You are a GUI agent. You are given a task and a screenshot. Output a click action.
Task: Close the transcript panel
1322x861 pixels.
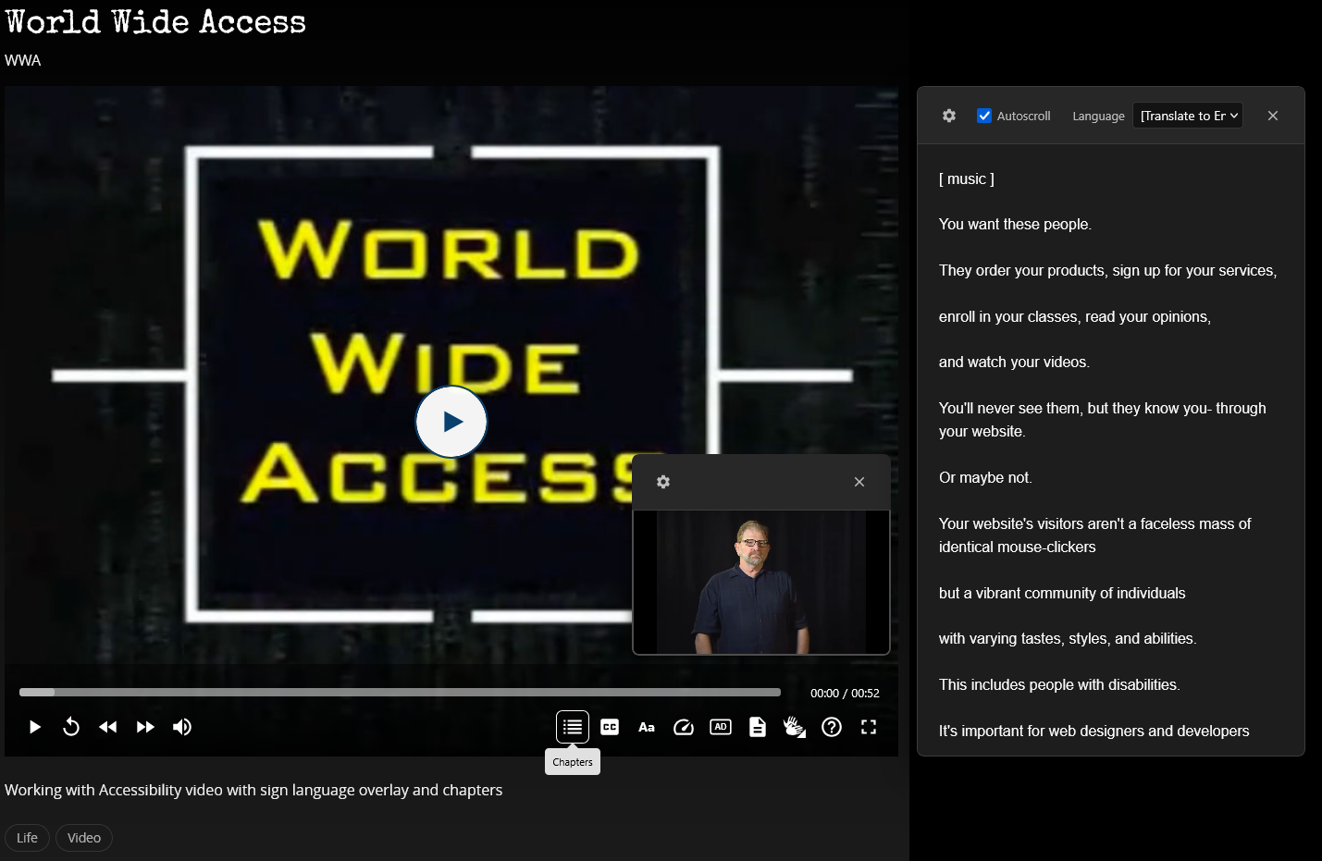[x=1273, y=116]
